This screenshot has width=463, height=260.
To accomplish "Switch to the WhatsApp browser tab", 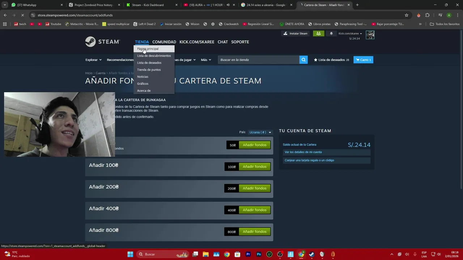I will point(36,5).
